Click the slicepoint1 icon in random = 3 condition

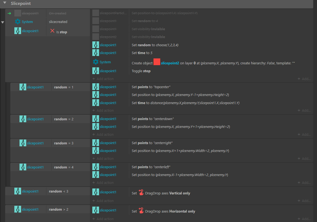23,143
